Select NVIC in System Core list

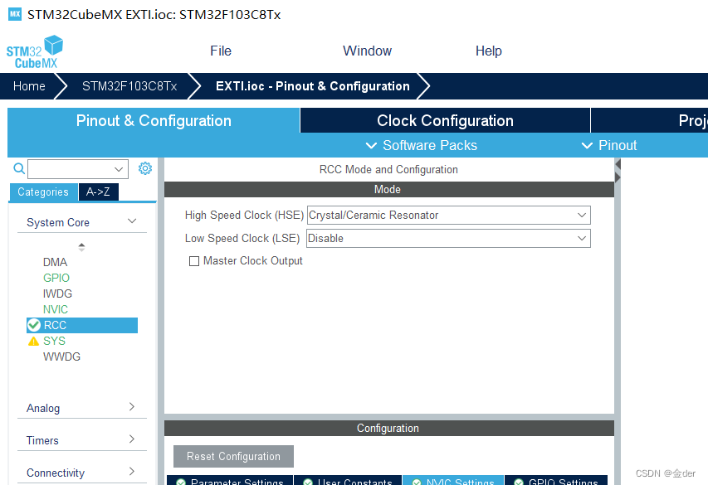(x=56, y=309)
